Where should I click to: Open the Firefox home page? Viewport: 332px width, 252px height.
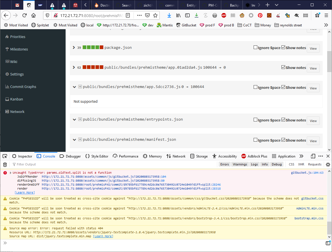click(x=34, y=15)
